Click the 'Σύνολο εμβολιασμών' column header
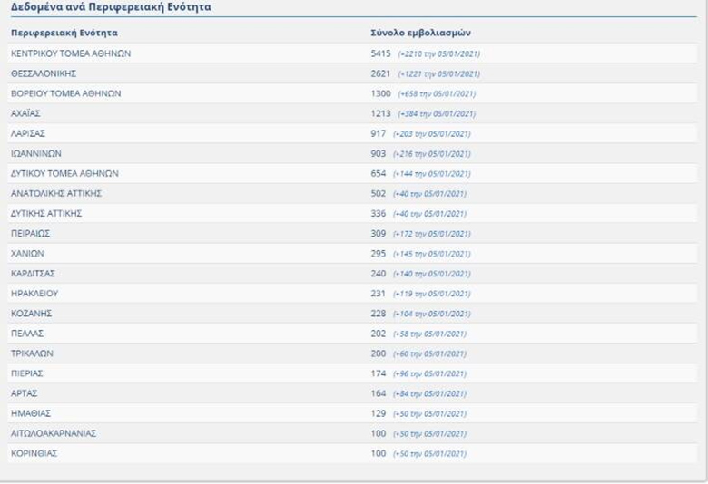 tap(411, 33)
